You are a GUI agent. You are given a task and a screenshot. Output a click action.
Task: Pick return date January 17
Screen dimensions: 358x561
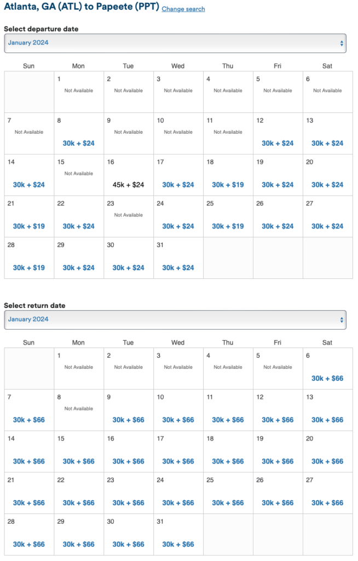(x=178, y=461)
